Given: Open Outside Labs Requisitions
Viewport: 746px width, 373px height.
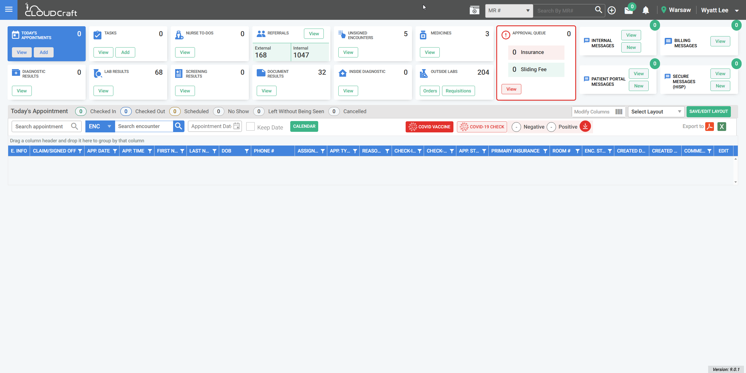Looking at the screenshot, I should (x=458, y=91).
